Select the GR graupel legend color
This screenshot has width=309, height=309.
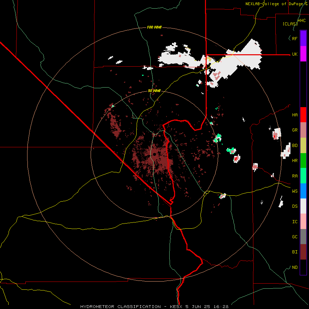pyautogui.click(x=303, y=130)
